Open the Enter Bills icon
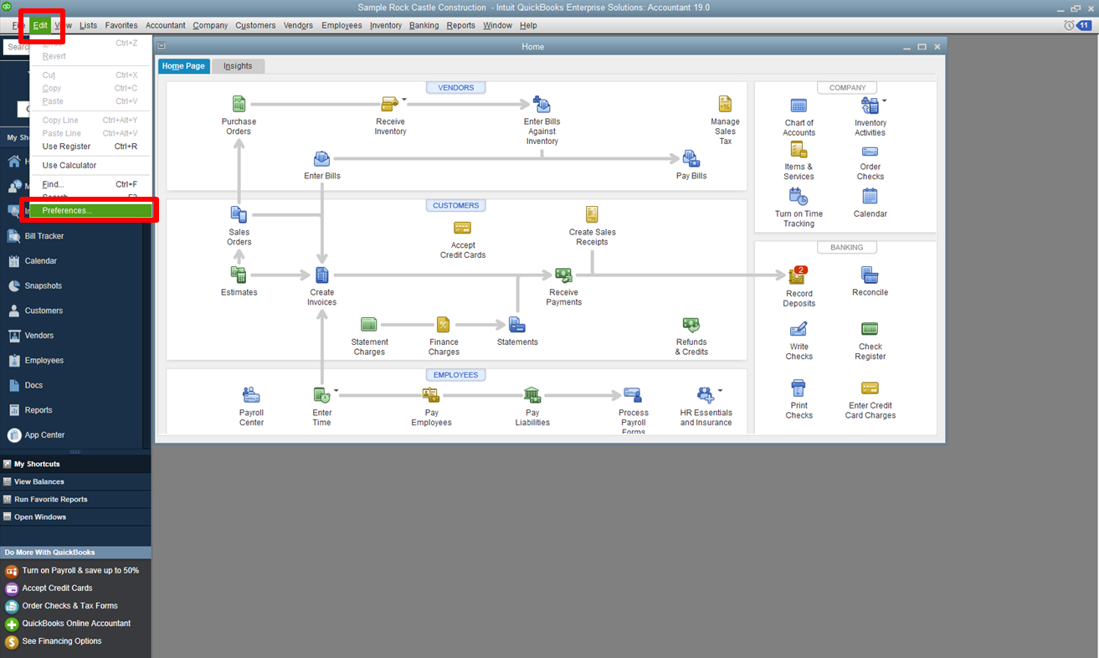This screenshot has height=658, width=1099. point(322,159)
